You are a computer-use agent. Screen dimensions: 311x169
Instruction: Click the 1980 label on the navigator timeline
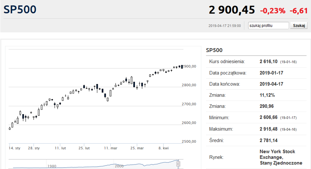[x=52, y=166]
